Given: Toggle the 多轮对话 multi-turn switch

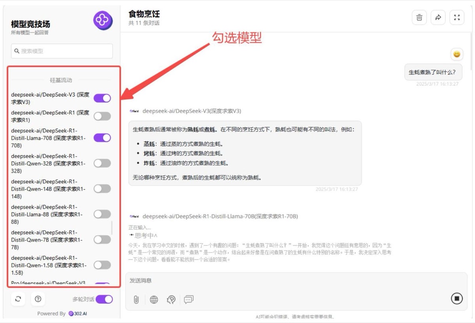Looking at the screenshot, I should coord(104,299).
